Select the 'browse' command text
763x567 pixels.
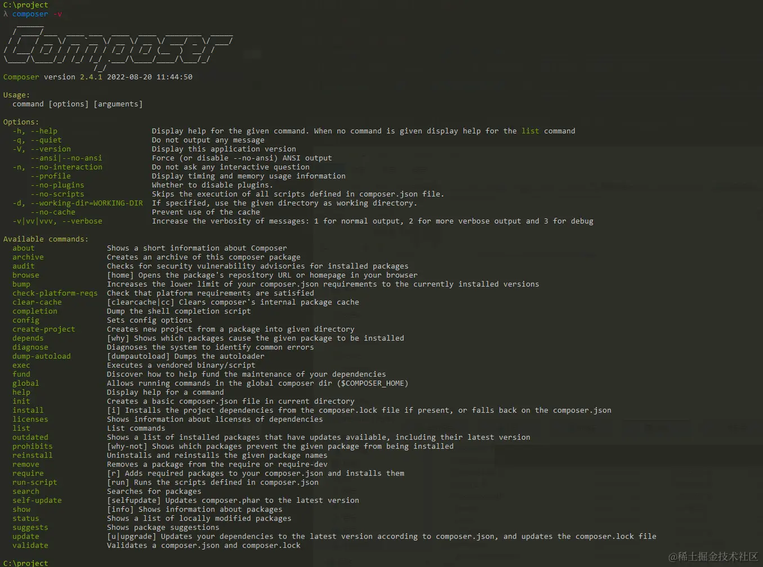[x=26, y=275]
